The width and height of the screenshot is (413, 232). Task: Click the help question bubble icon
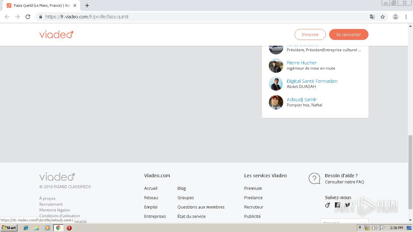click(x=314, y=178)
